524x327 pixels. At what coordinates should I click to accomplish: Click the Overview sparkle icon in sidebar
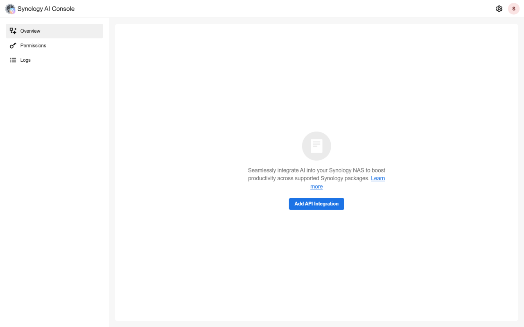pyautogui.click(x=13, y=31)
